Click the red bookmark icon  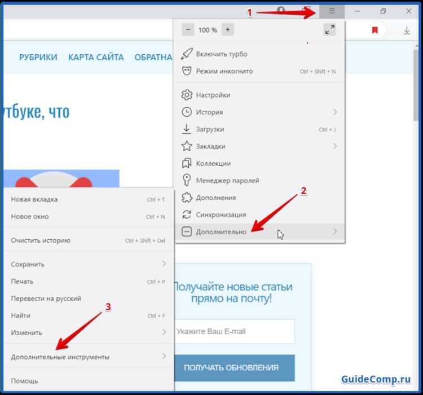pyautogui.click(x=374, y=30)
